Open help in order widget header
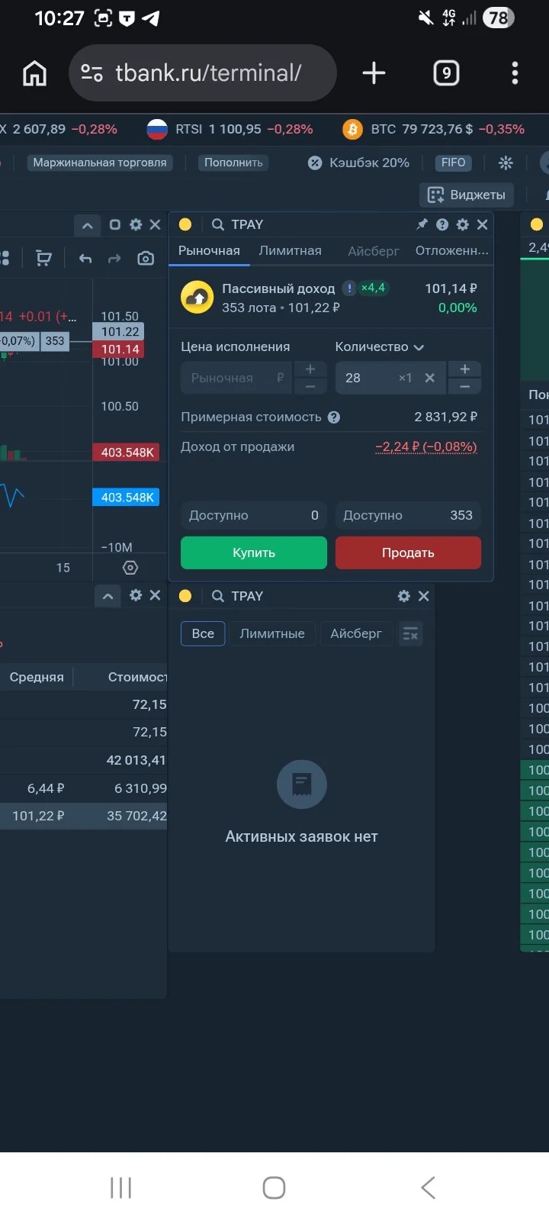The width and height of the screenshot is (549, 1221). point(442,224)
